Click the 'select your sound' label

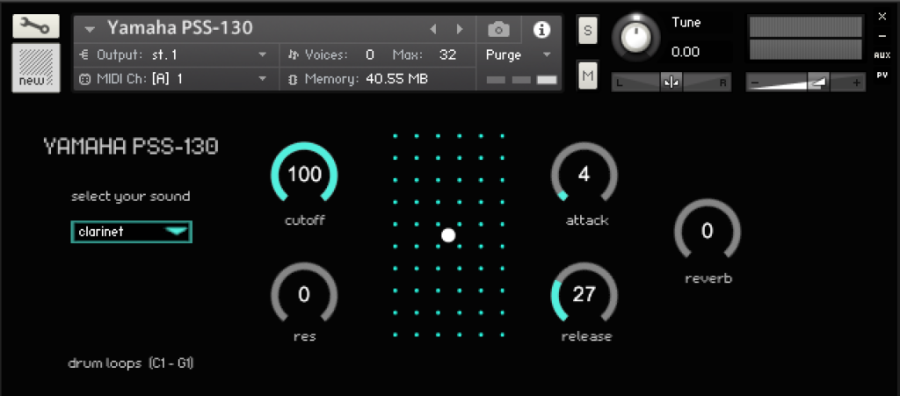coord(131,198)
